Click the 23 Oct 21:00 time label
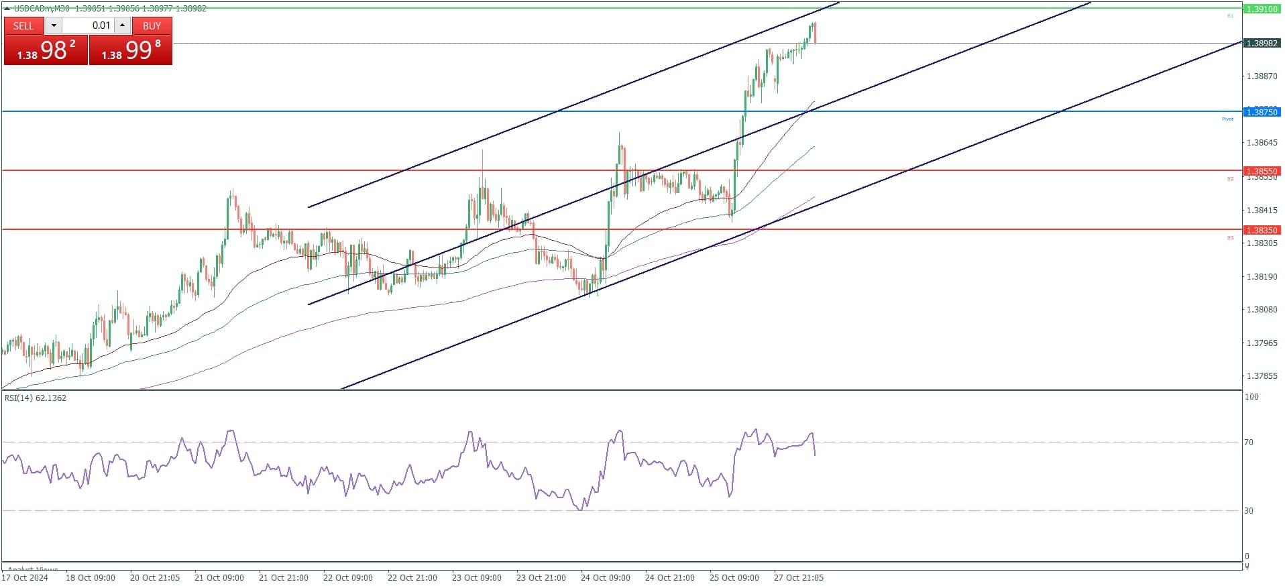 541,578
